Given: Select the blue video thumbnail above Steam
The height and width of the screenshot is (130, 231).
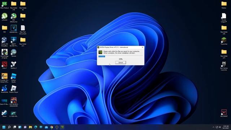Looking at the screenshot, I should click(x=4, y=102).
